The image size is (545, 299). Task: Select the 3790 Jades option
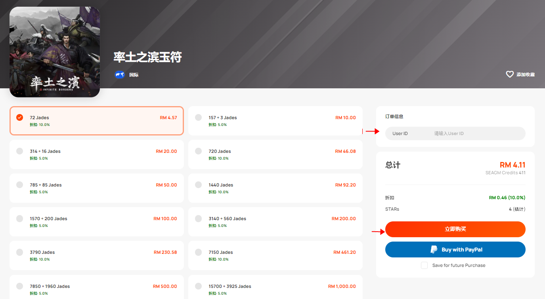pos(97,255)
